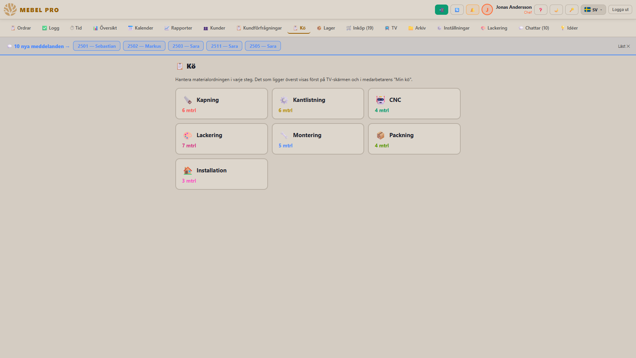This screenshot has height=358, width=636.
Task: Open the CNC queue card
Action: coord(414,104)
